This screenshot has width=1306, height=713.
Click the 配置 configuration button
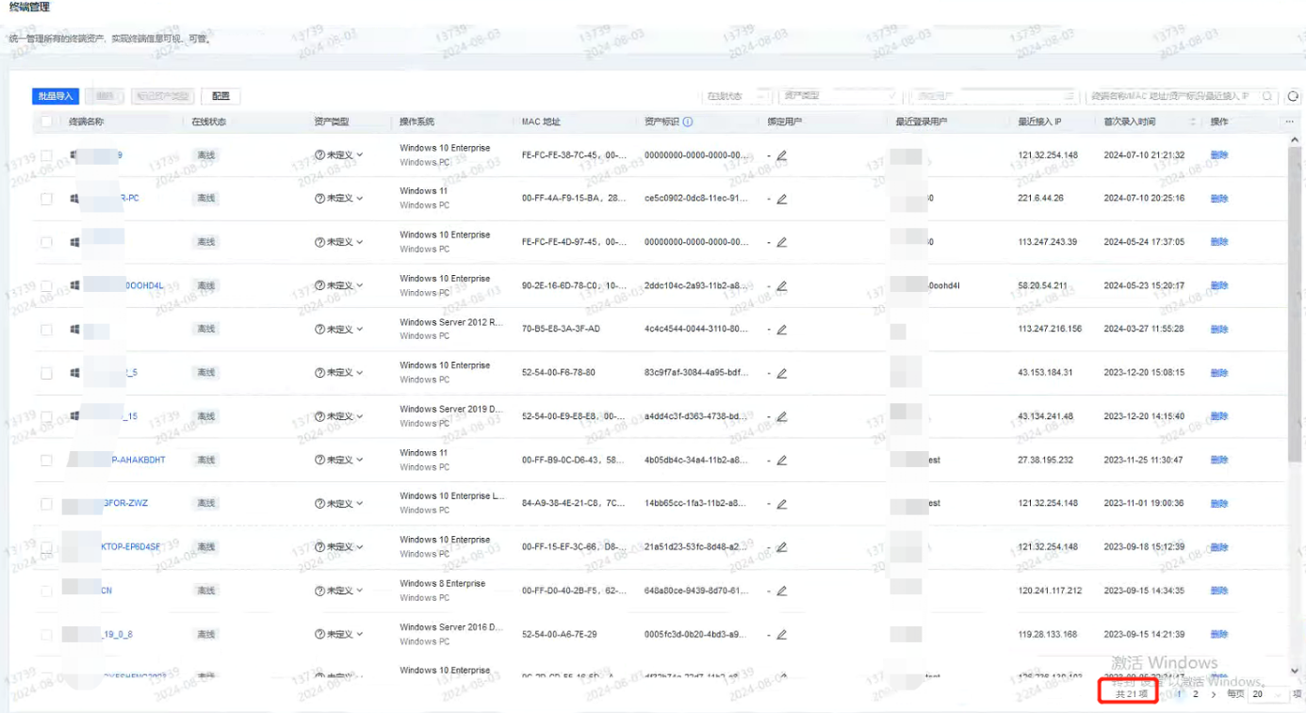click(x=220, y=96)
